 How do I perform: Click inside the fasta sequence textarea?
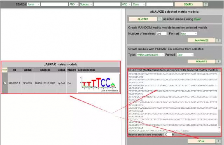tap(173, 102)
